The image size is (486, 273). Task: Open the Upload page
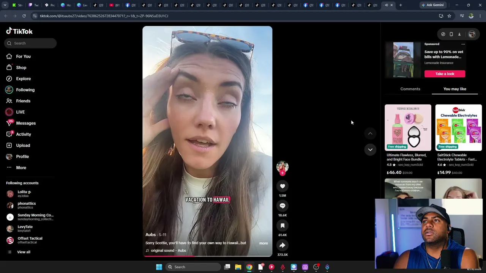19,146
